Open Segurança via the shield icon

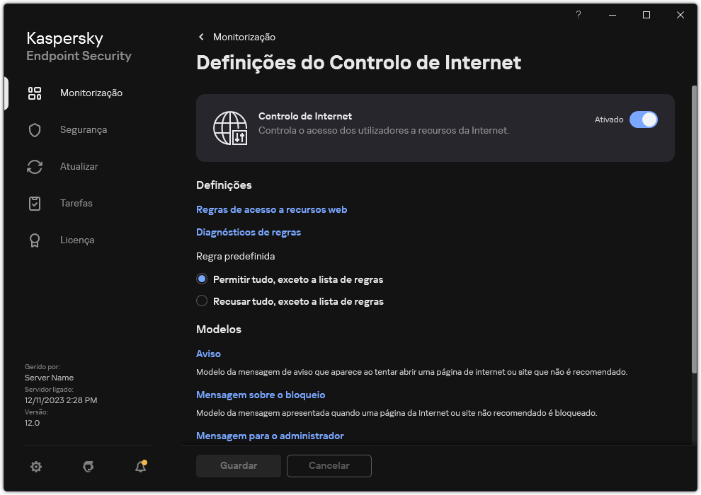35,129
